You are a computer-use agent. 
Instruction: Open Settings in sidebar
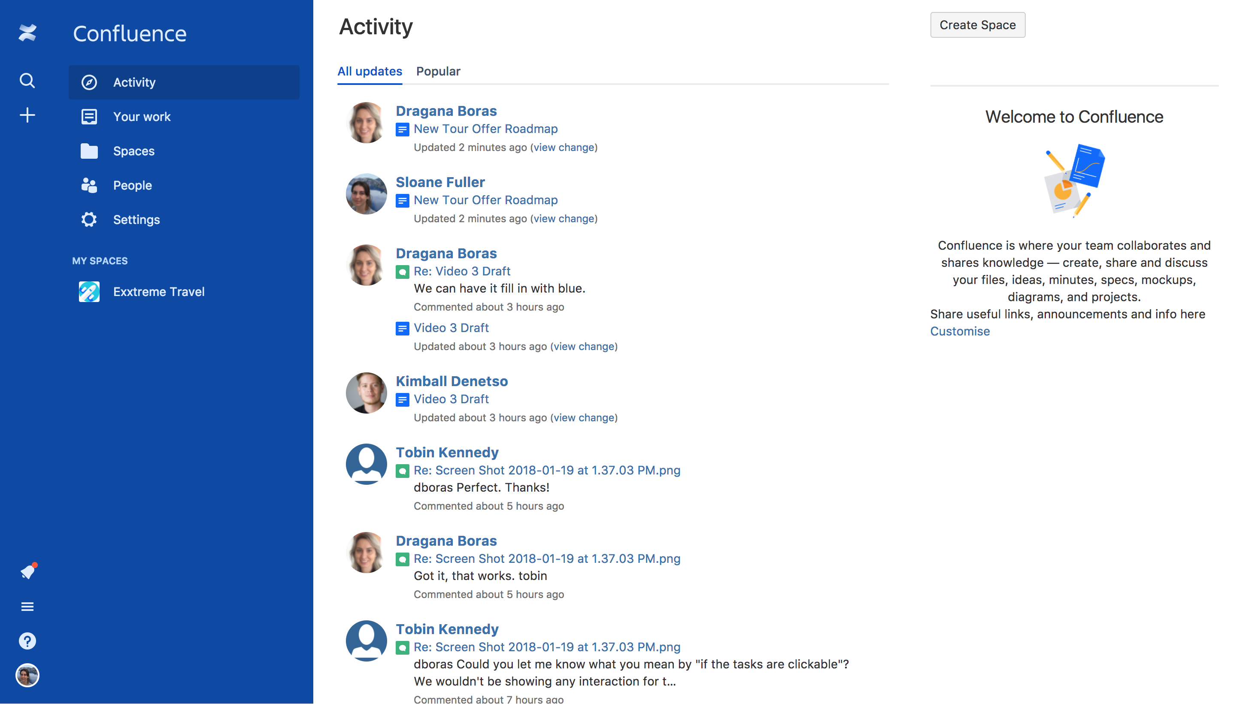136,220
